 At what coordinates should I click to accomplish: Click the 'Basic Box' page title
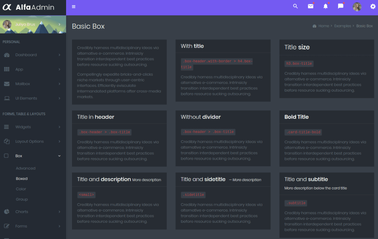coord(88,26)
